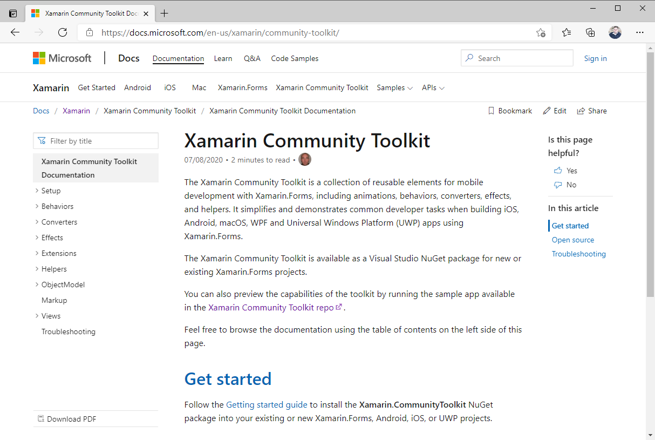655x440 pixels.
Task: Open browser Settings and more menu
Action: pos(640,32)
